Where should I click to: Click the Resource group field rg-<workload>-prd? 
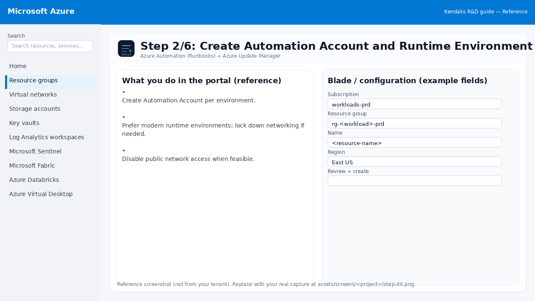click(x=415, y=123)
